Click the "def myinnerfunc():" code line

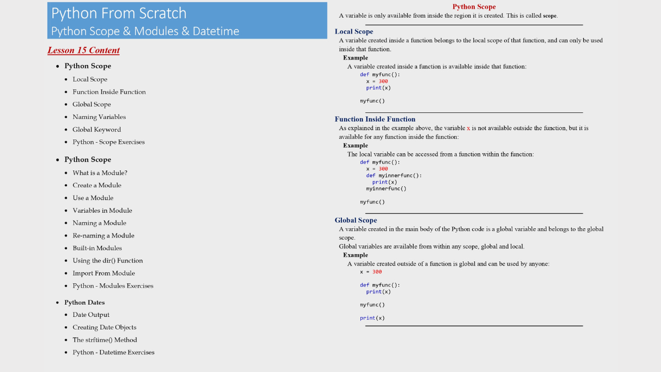[x=394, y=175]
